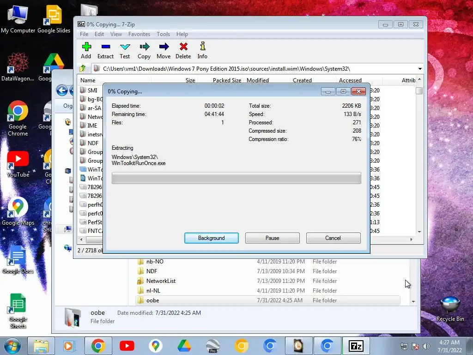Click the extraction progress bar

[236, 178]
